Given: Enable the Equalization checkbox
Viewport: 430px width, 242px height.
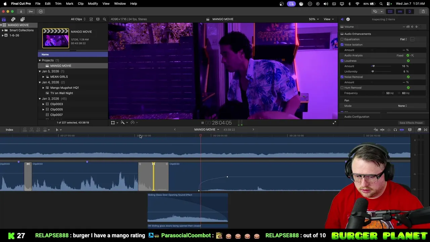Looking at the screenshot, I should point(342,39).
